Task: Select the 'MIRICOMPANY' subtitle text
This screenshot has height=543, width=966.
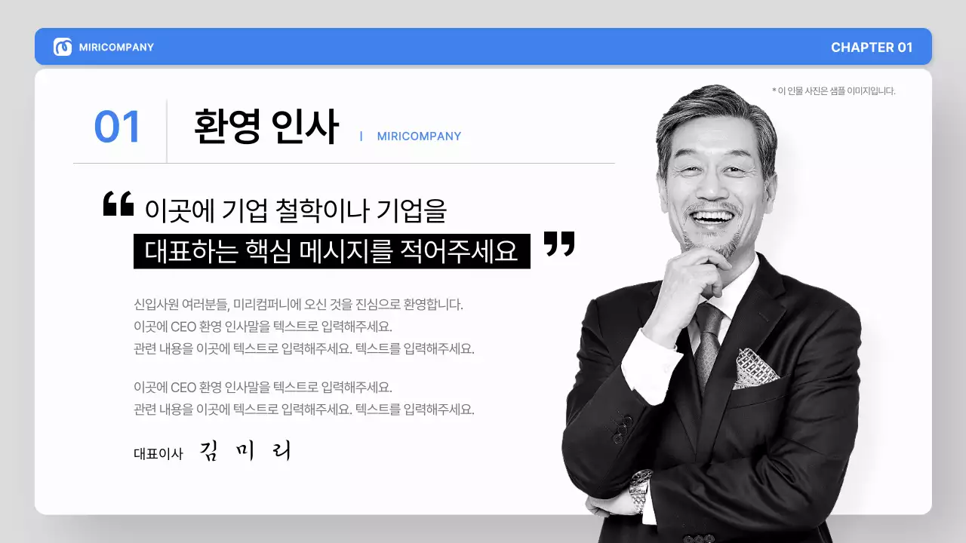Action: [x=419, y=137]
